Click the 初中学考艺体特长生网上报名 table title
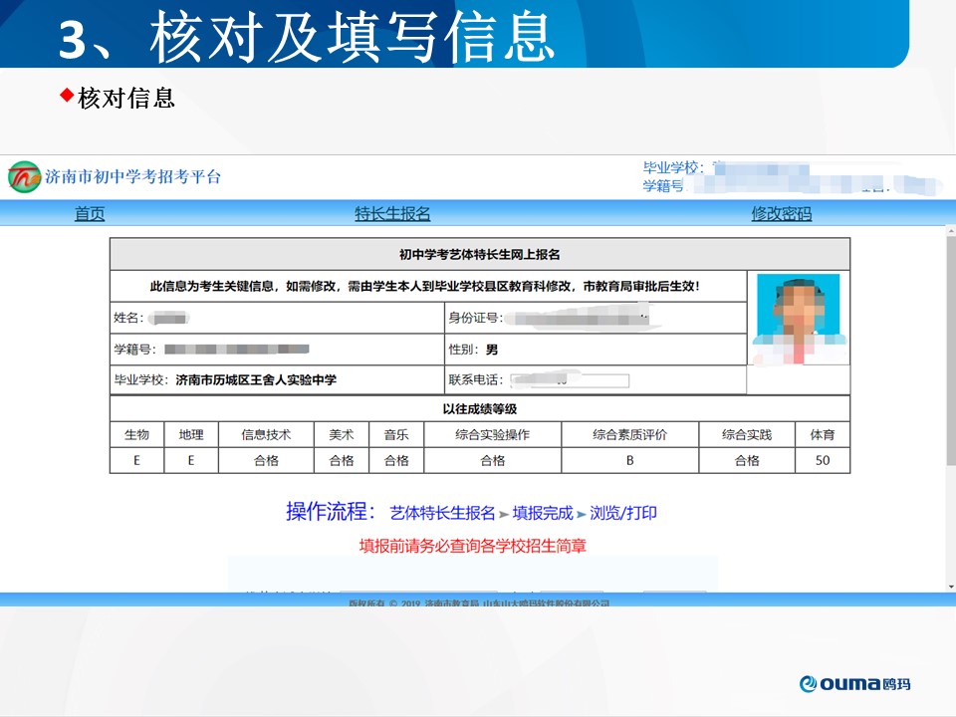 pyautogui.click(x=479, y=255)
